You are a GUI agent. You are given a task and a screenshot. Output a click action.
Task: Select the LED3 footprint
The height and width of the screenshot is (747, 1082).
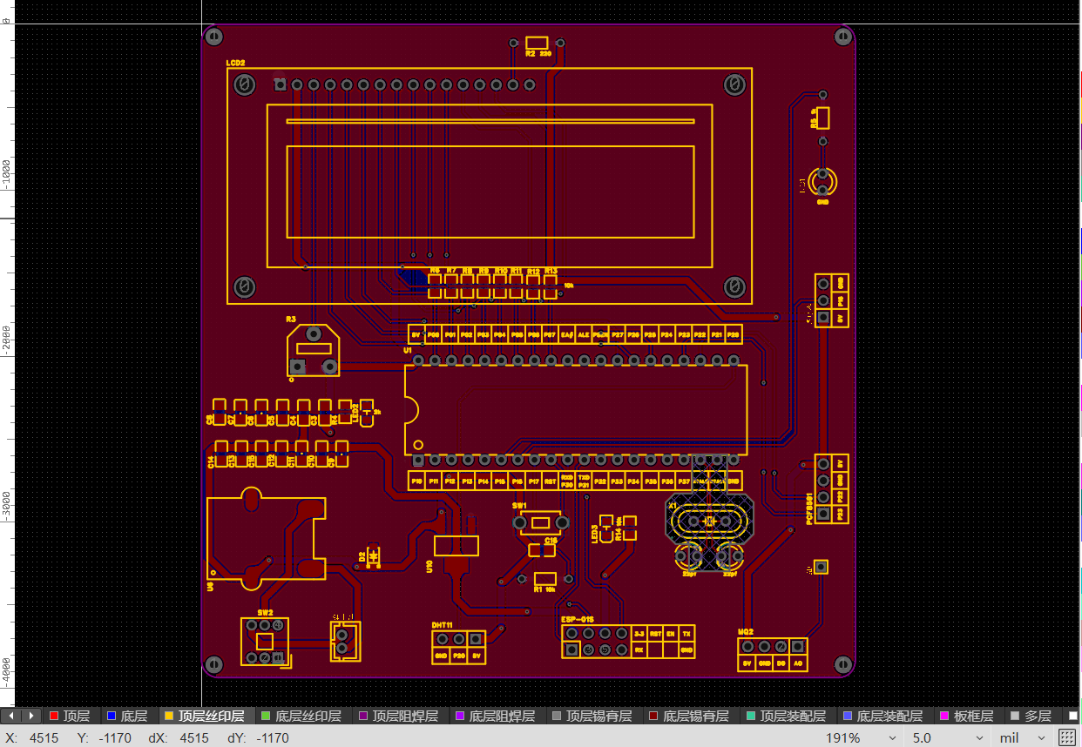607,528
